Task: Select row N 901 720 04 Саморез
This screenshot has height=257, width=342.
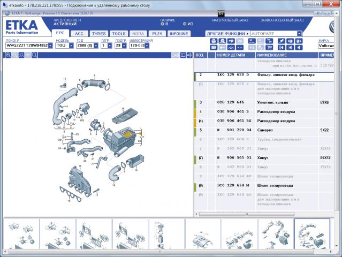Action: pyautogui.click(x=264, y=132)
